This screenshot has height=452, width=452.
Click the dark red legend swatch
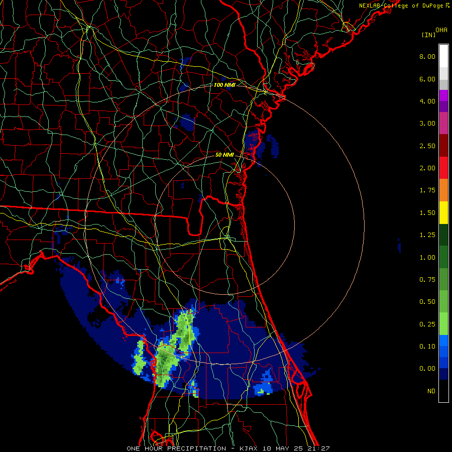coord(443,146)
